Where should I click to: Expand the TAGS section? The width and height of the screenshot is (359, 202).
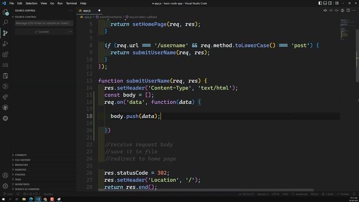tap(18, 180)
